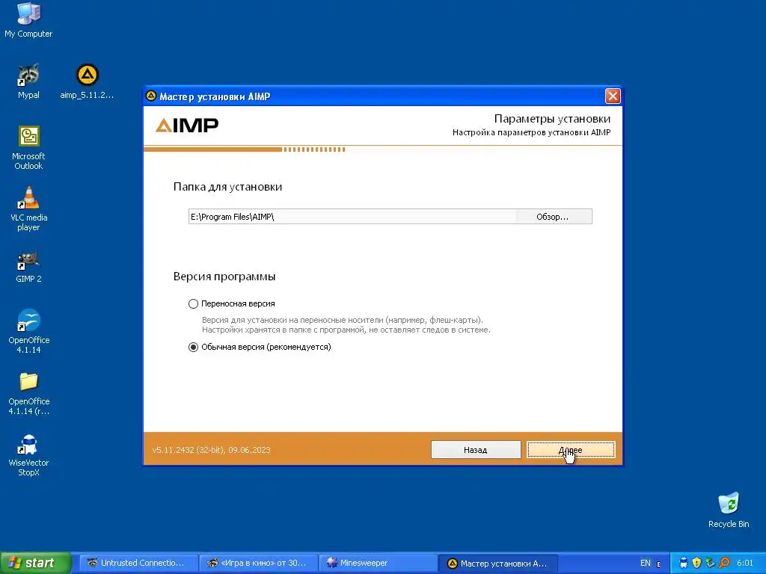Click the AIMP icon in the wizard title bar
766x574 pixels.
pyautogui.click(x=151, y=96)
